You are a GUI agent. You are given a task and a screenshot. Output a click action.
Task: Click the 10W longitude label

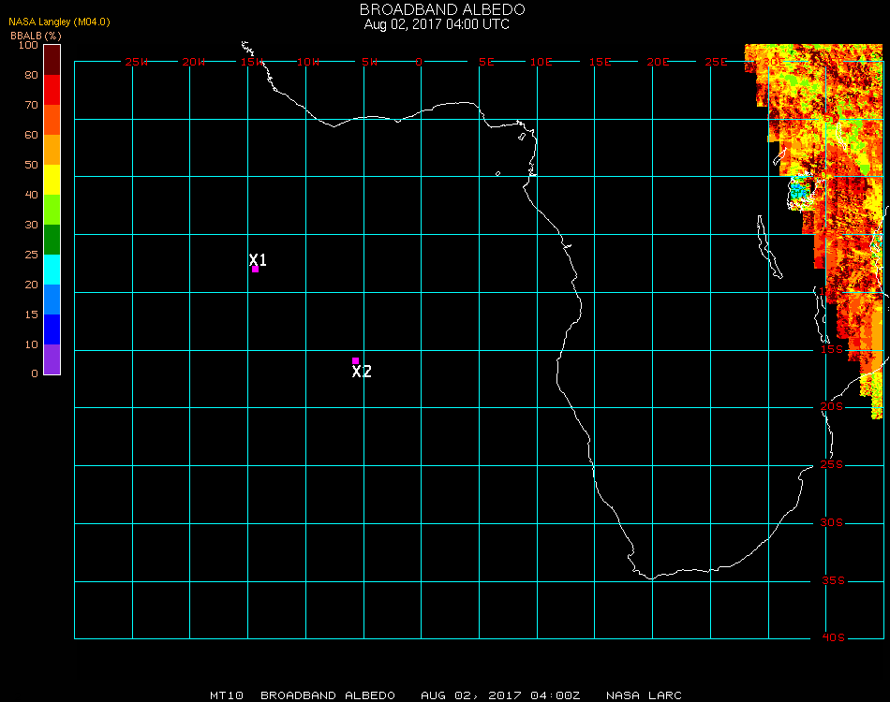[x=308, y=62]
